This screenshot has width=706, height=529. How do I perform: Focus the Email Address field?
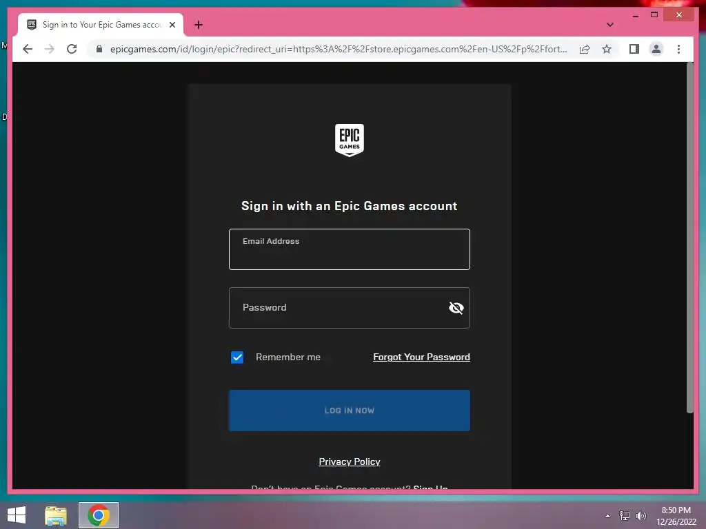coord(350,249)
